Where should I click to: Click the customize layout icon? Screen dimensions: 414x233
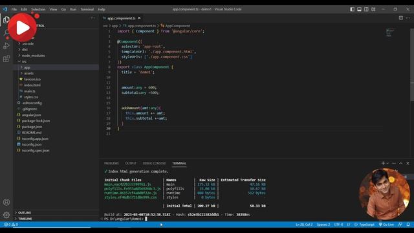[x=373, y=9]
